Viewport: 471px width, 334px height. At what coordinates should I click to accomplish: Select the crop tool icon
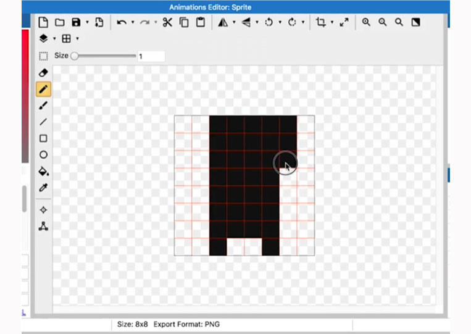click(320, 22)
